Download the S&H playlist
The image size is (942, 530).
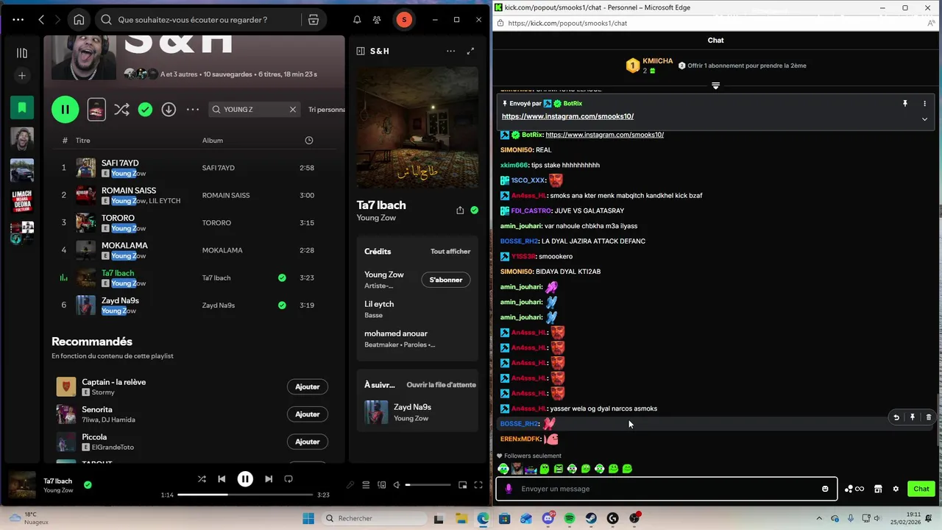(x=169, y=110)
